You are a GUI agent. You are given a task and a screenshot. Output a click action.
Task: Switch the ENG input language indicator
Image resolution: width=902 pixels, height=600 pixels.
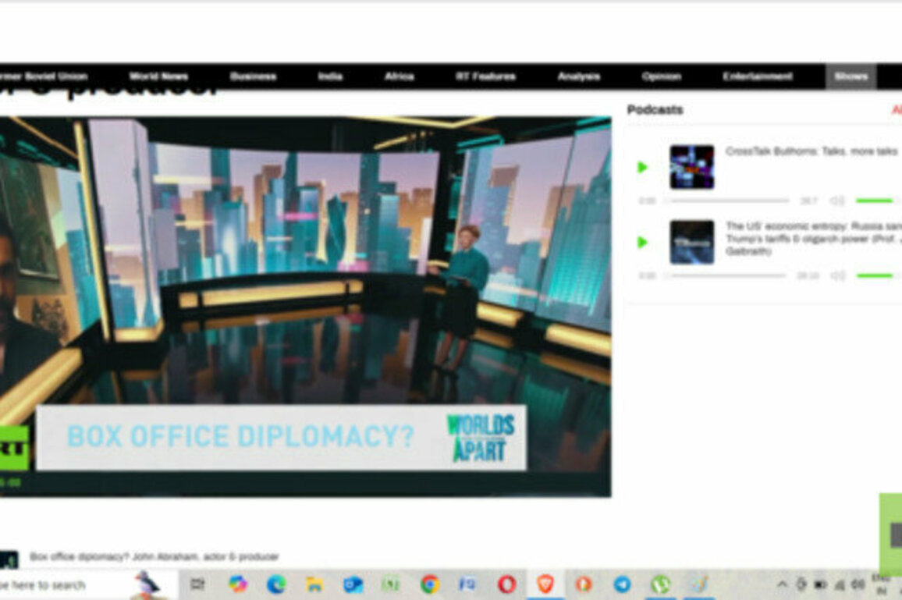(x=881, y=584)
